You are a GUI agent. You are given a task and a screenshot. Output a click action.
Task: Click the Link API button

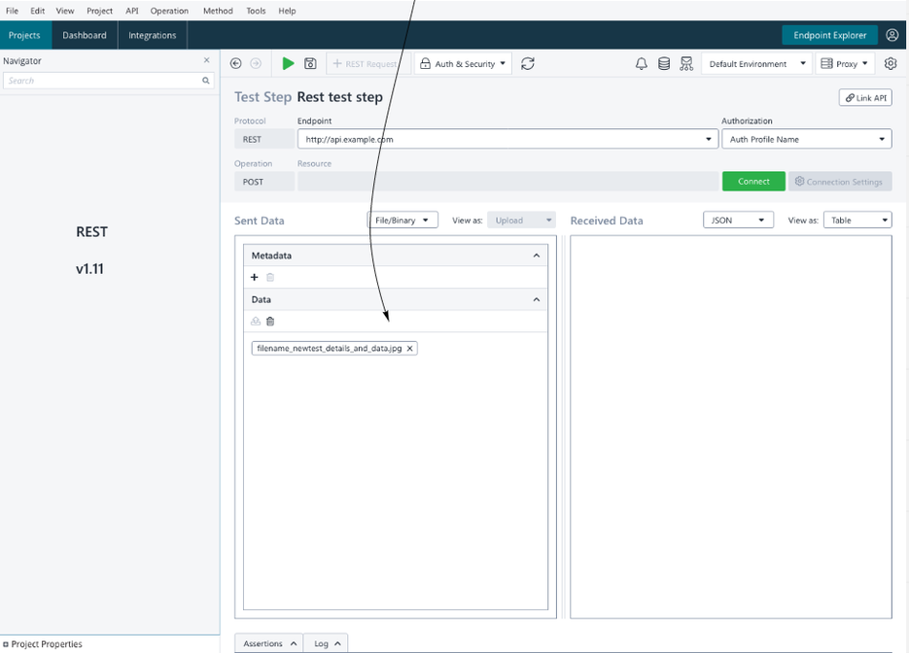[x=864, y=98]
